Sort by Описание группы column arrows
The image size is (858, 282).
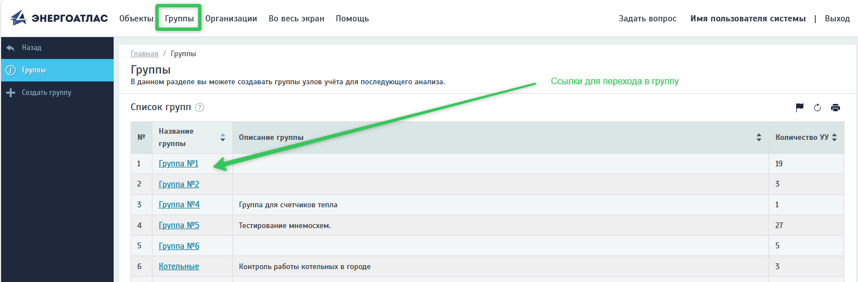pos(759,137)
